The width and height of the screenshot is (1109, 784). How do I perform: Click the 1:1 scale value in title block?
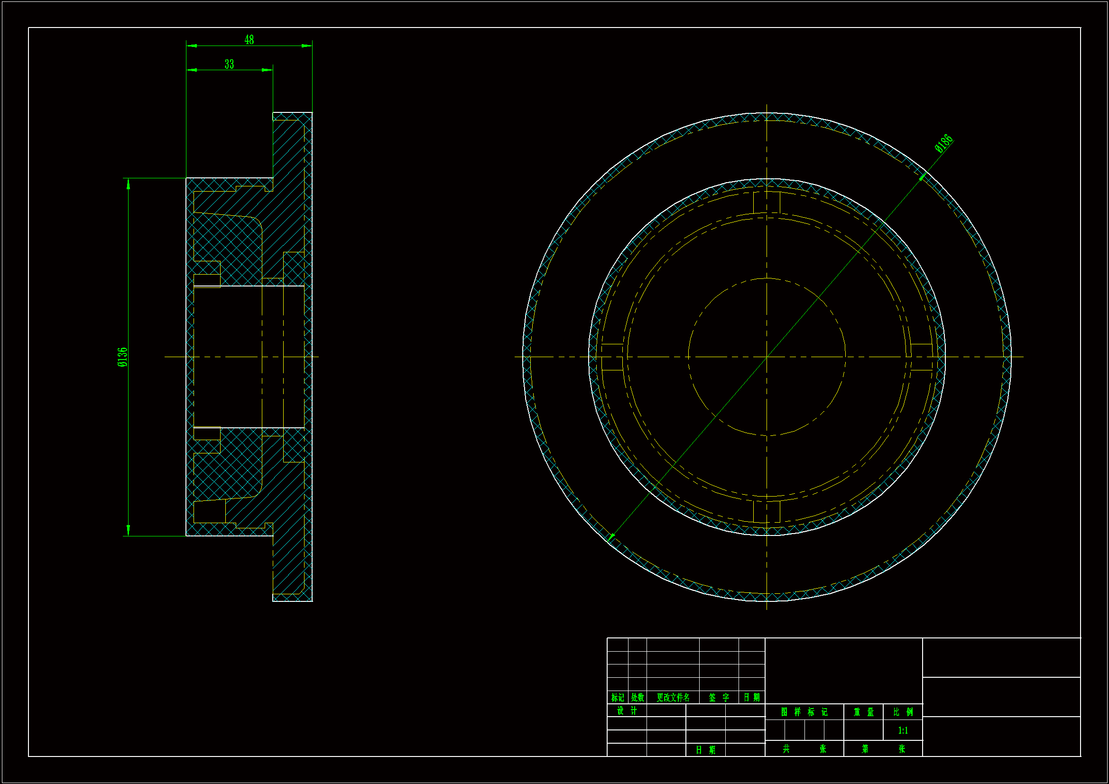(x=902, y=730)
